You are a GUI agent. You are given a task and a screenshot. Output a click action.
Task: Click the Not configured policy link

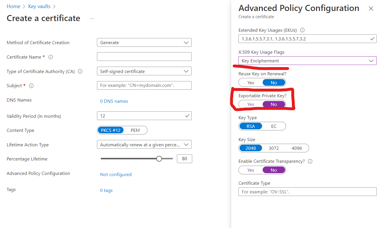point(116,174)
